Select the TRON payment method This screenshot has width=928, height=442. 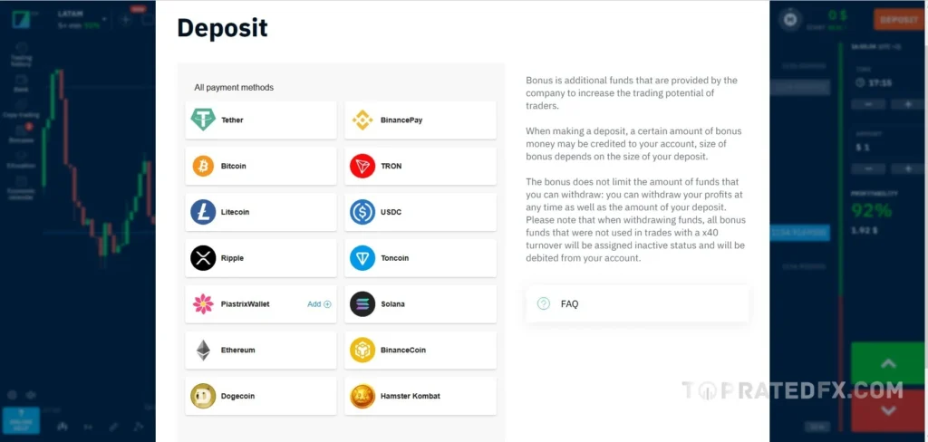(420, 167)
